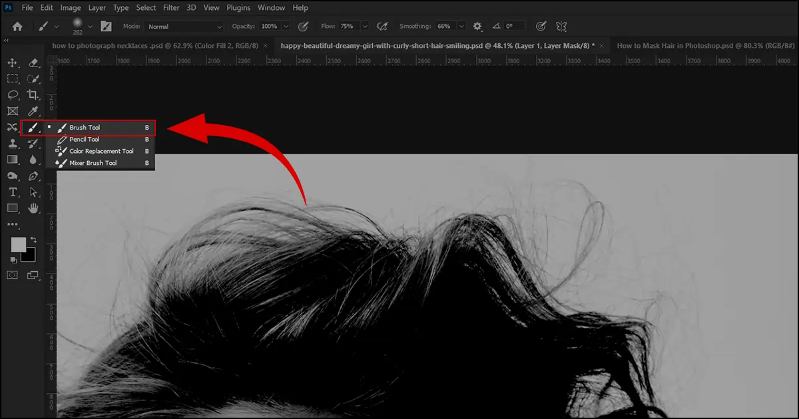Select the Gradient tool
This screenshot has width=799, height=419.
12,160
